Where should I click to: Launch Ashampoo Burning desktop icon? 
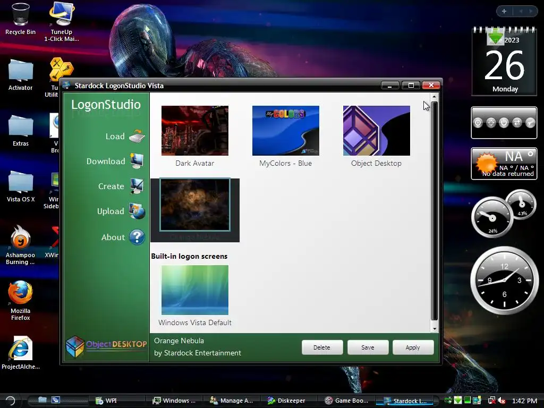pos(21,245)
